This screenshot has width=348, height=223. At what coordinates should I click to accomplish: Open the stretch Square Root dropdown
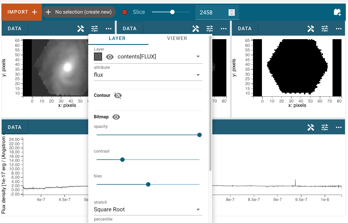tap(148, 210)
